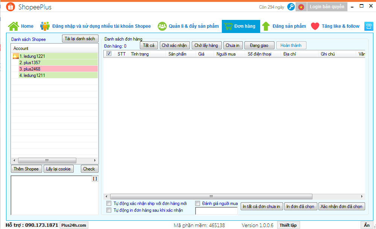Switch to multi-account Shopee login tab
Screen dimensions: 376x229
(x=96, y=26)
